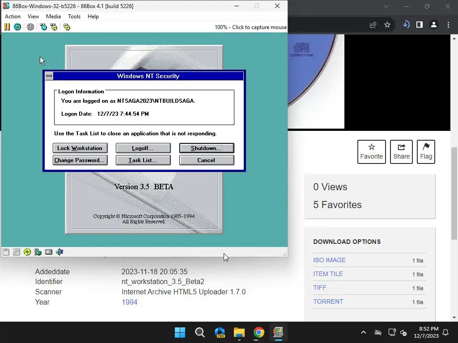Image resolution: width=458 pixels, height=343 pixels.
Task: Click second floppy drive status icon
Action: (17, 252)
